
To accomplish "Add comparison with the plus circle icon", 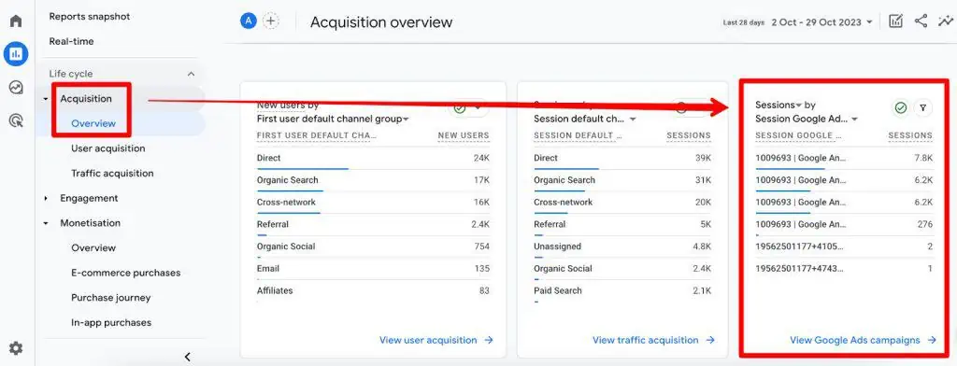I will pyautogui.click(x=270, y=21).
